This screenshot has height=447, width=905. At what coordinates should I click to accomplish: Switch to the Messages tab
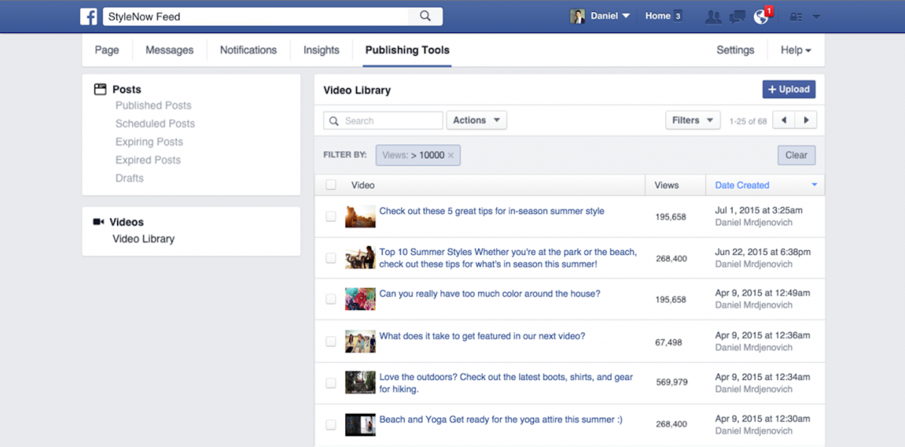pyautogui.click(x=169, y=50)
